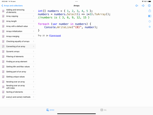Expand Filtering of elements chevron

click(x=34, y=56)
